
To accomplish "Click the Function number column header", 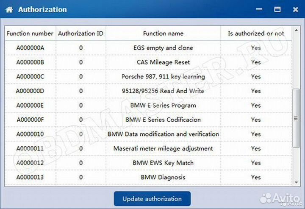I will coord(30,33).
